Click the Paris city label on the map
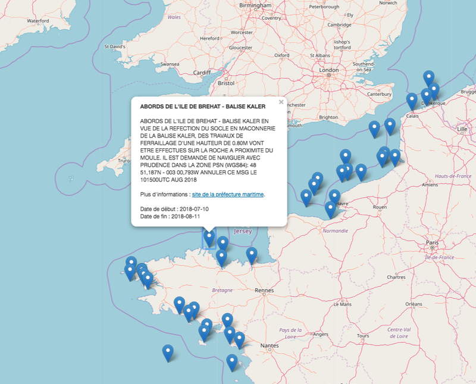Screen dimensions: 476x384 coord(432,243)
